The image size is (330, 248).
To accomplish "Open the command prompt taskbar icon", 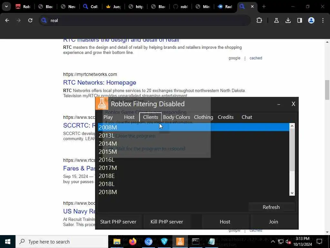I will (196, 242).
